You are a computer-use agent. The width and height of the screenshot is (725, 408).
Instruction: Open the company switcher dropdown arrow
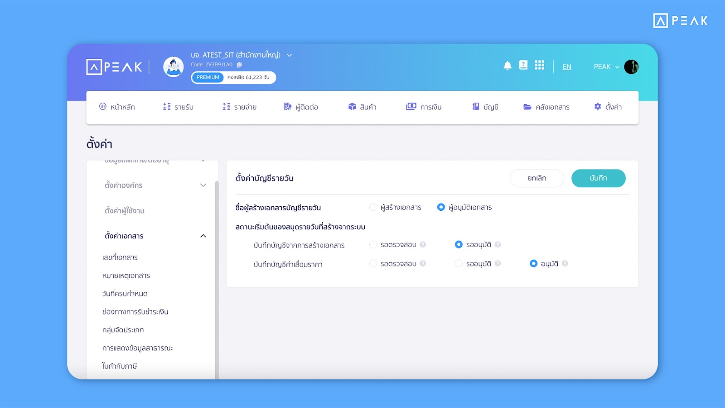click(x=289, y=55)
